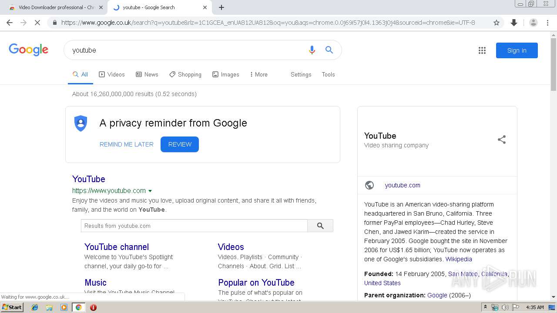
Task: Click the blue search magnifier icon
Action: pyautogui.click(x=329, y=50)
